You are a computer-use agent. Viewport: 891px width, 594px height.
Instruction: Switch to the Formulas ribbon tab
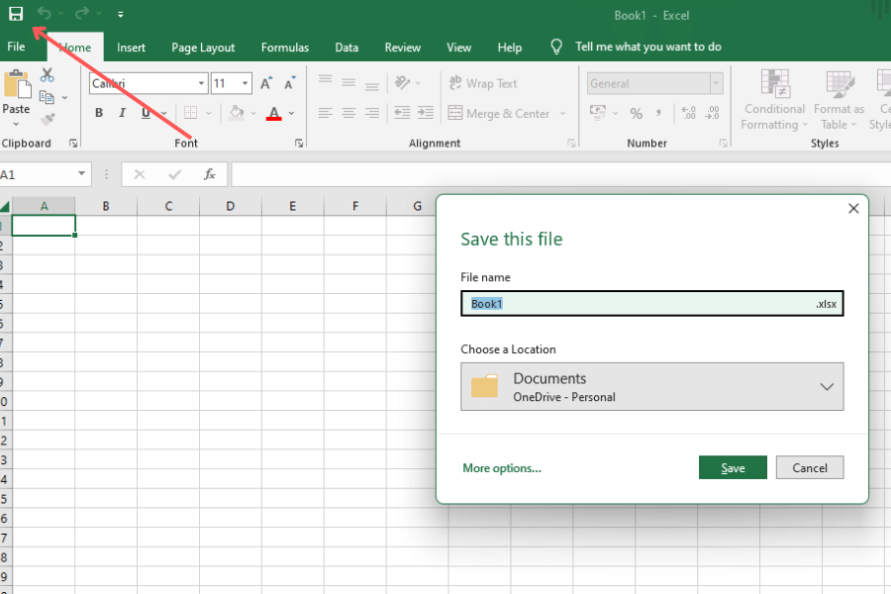pyautogui.click(x=285, y=47)
